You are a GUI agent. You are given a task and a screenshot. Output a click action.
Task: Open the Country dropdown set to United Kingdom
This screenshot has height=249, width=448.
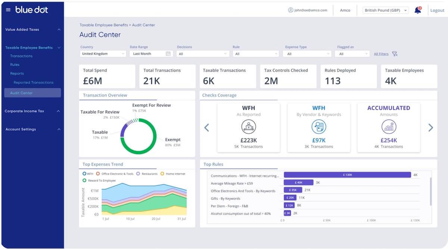pyautogui.click(x=103, y=54)
